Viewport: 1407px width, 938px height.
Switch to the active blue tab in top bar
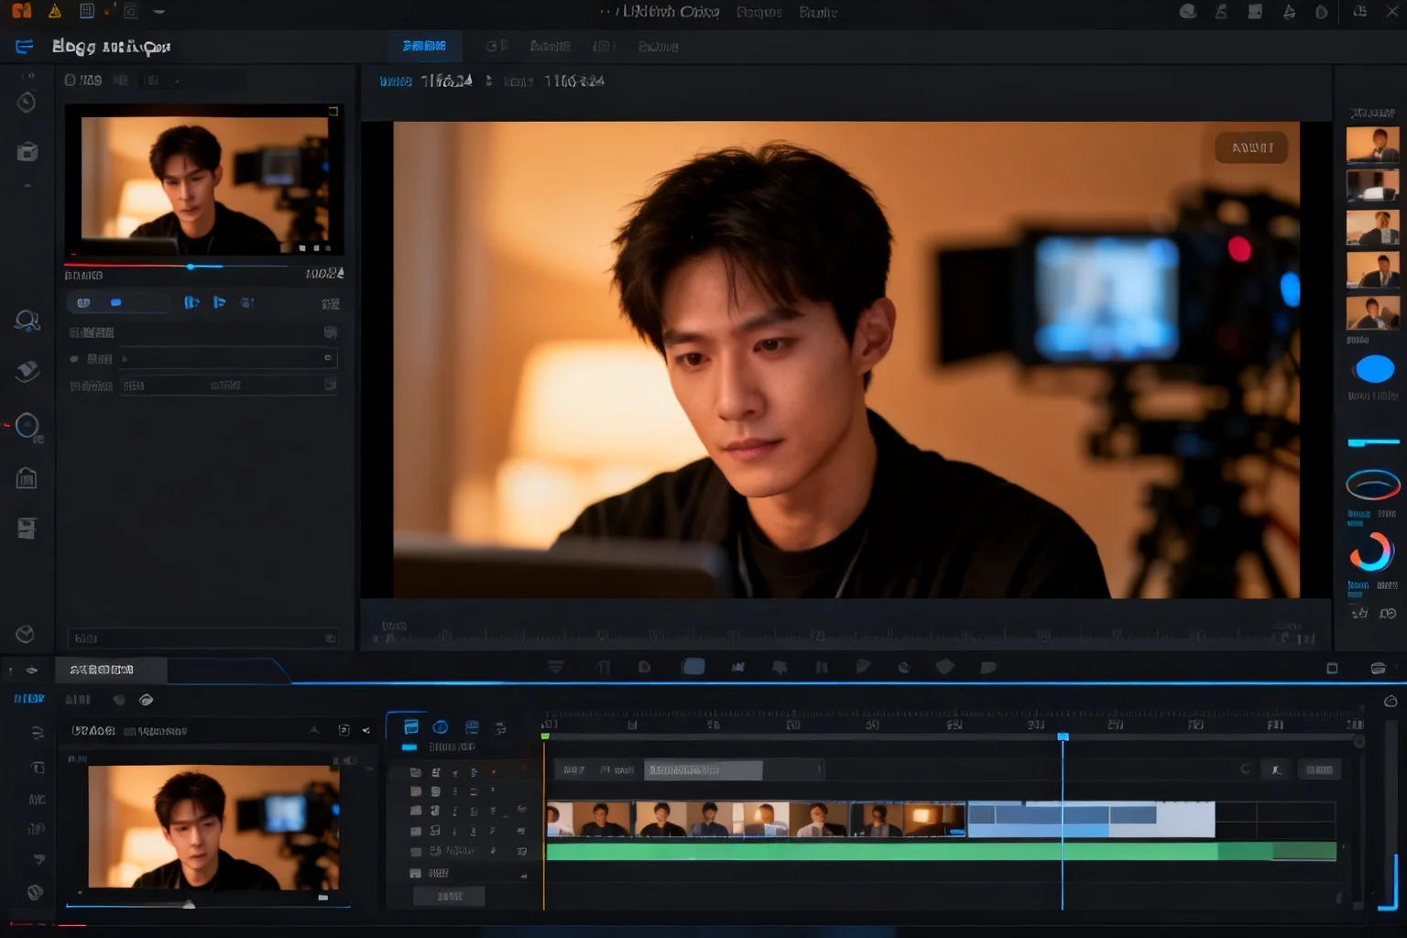(x=424, y=46)
